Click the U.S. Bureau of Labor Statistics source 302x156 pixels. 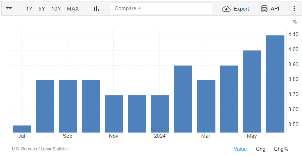coord(40,149)
